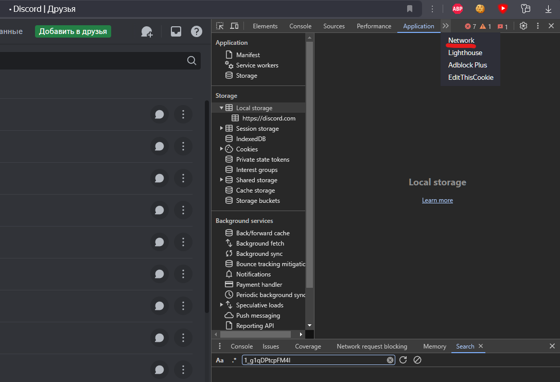Expand the Session storage node
Screen dimensions: 560x382
[221, 128]
